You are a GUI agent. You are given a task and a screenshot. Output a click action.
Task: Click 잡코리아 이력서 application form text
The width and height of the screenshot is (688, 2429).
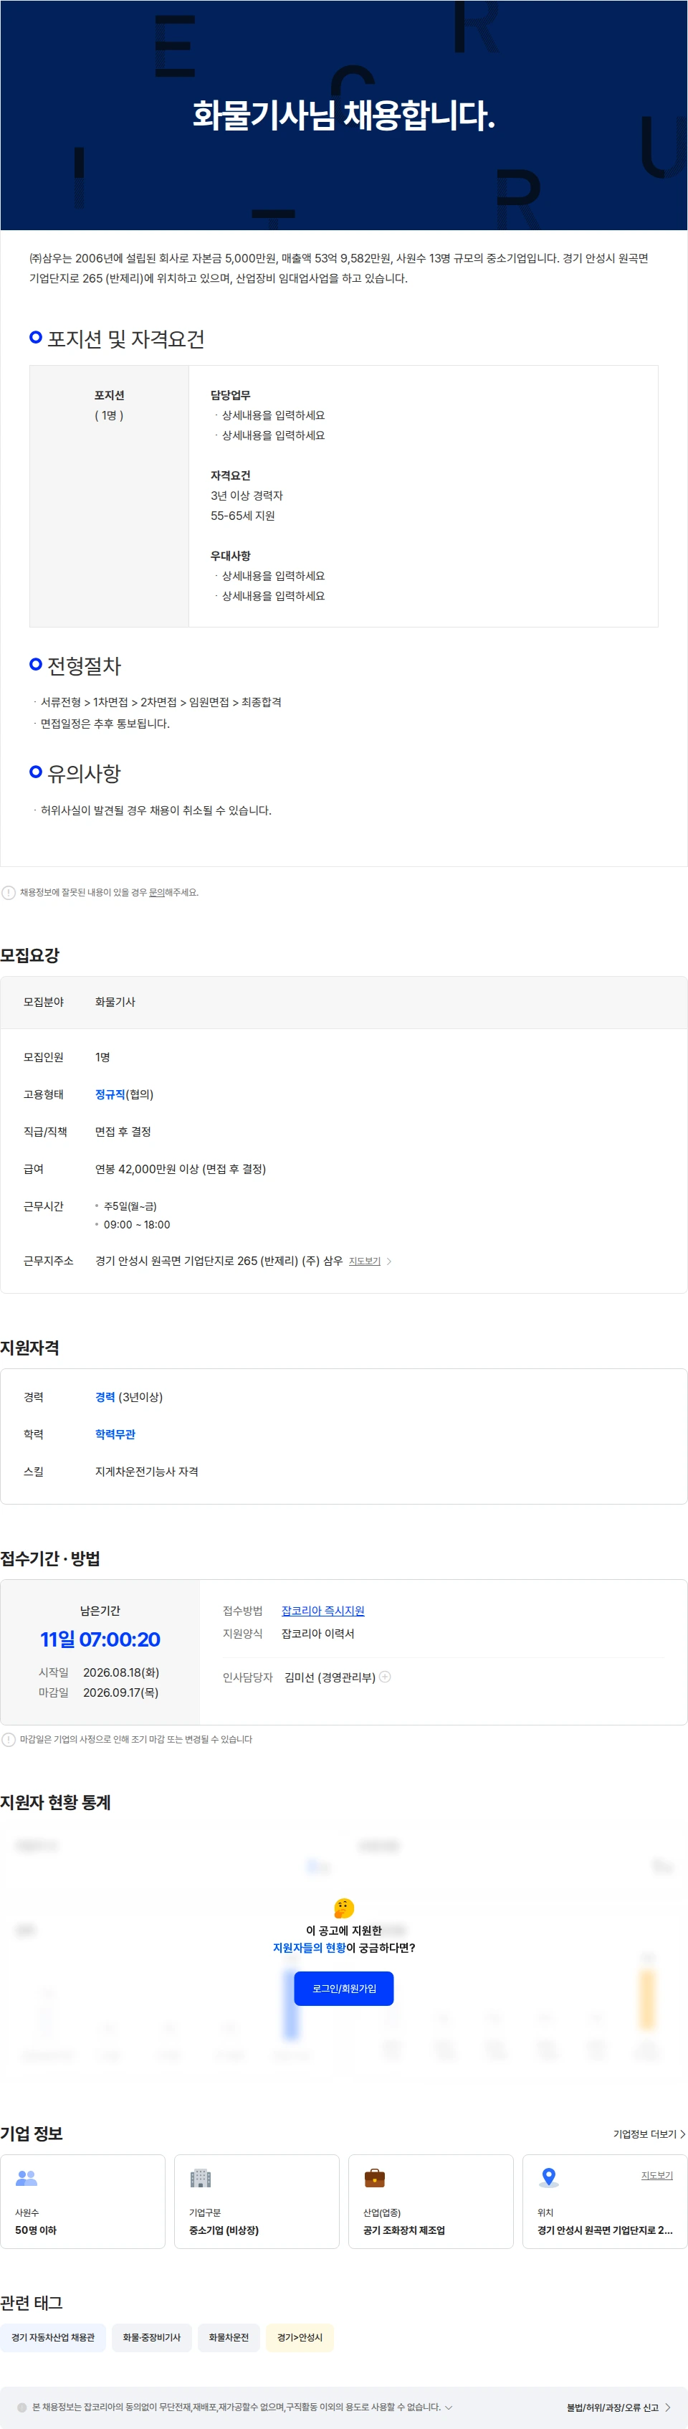pos(317,1633)
